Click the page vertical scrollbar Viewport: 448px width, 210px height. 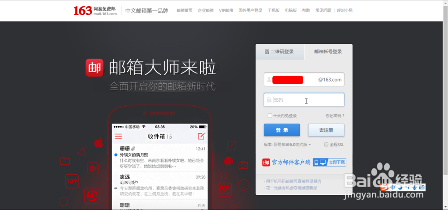[445, 91]
